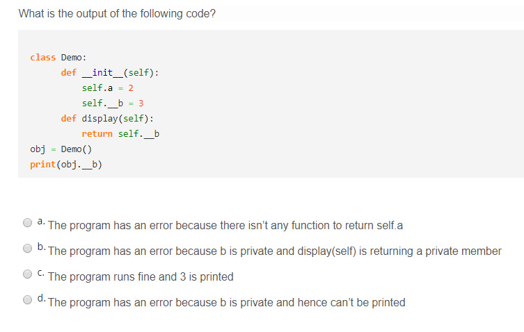Click answer text mentioning display(self) returning private member

274,251
